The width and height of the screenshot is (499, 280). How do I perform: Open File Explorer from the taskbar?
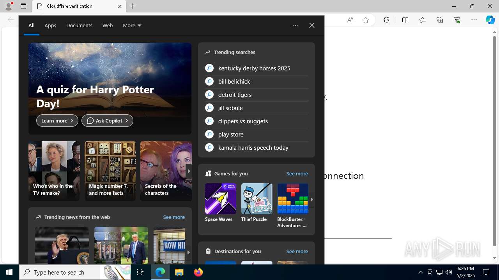pos(179,272)
